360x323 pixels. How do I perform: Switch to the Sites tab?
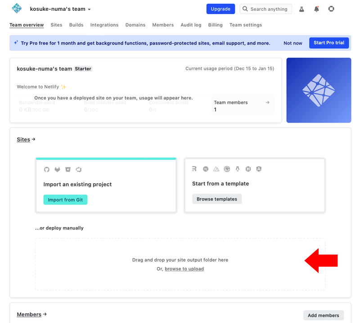pyautogui.click(x=57, y=25)
